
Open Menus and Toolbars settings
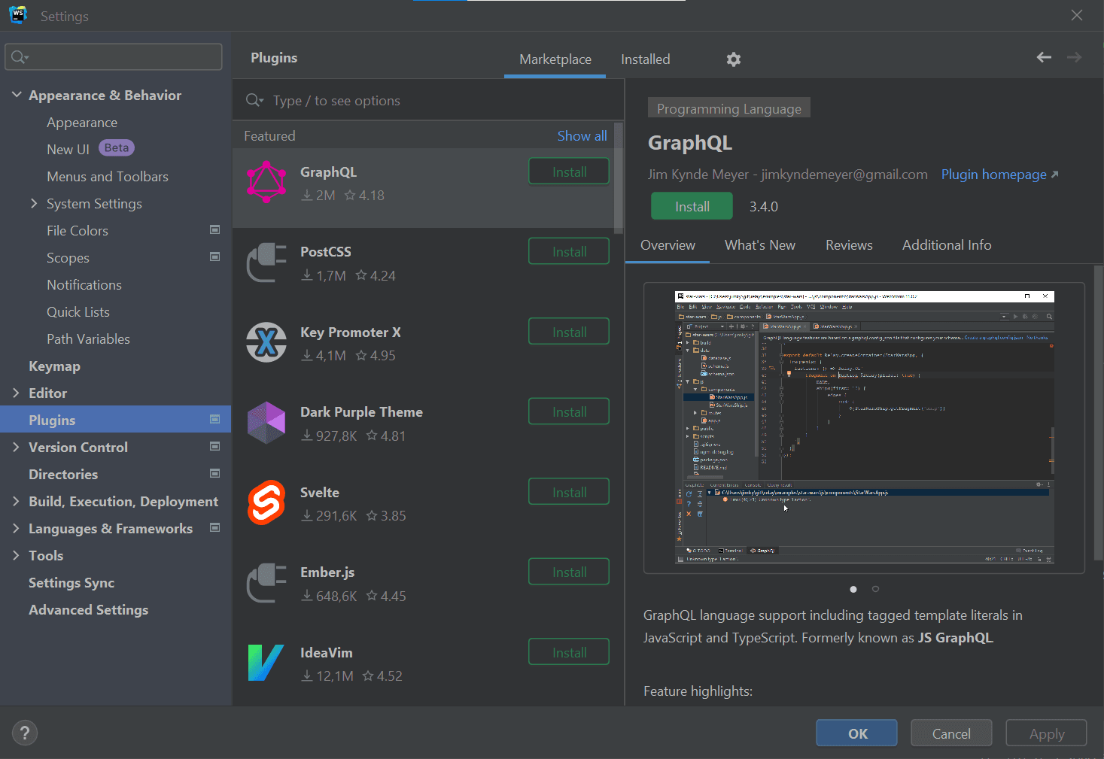pos(108,176)
